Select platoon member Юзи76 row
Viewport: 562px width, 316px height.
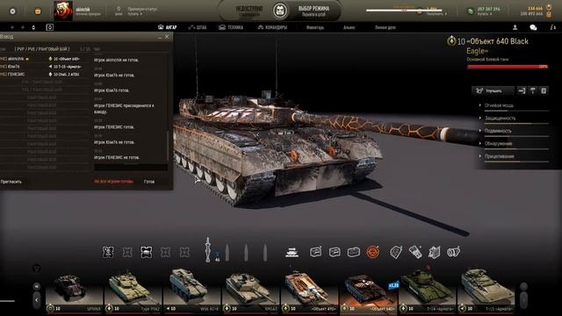click(45, 67)
